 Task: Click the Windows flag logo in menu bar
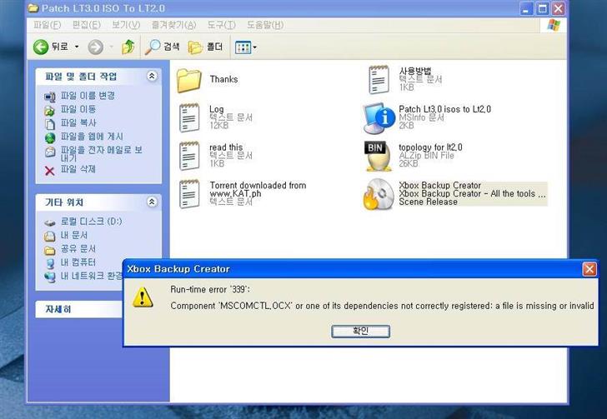tap(554, 25)
